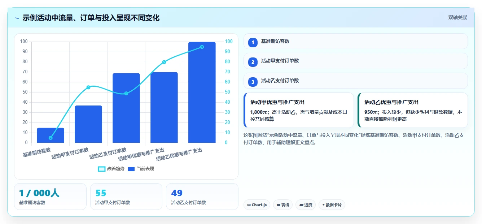
Task: Click the number 3 badge for 活动乙支付订单数
Action: point(253,82)
